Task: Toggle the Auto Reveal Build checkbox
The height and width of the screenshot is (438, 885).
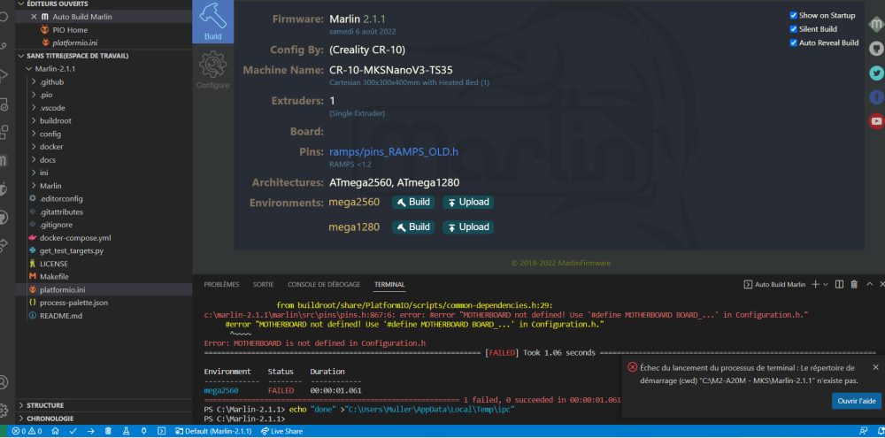Action: pyautogui.click(x=794, y=42)
